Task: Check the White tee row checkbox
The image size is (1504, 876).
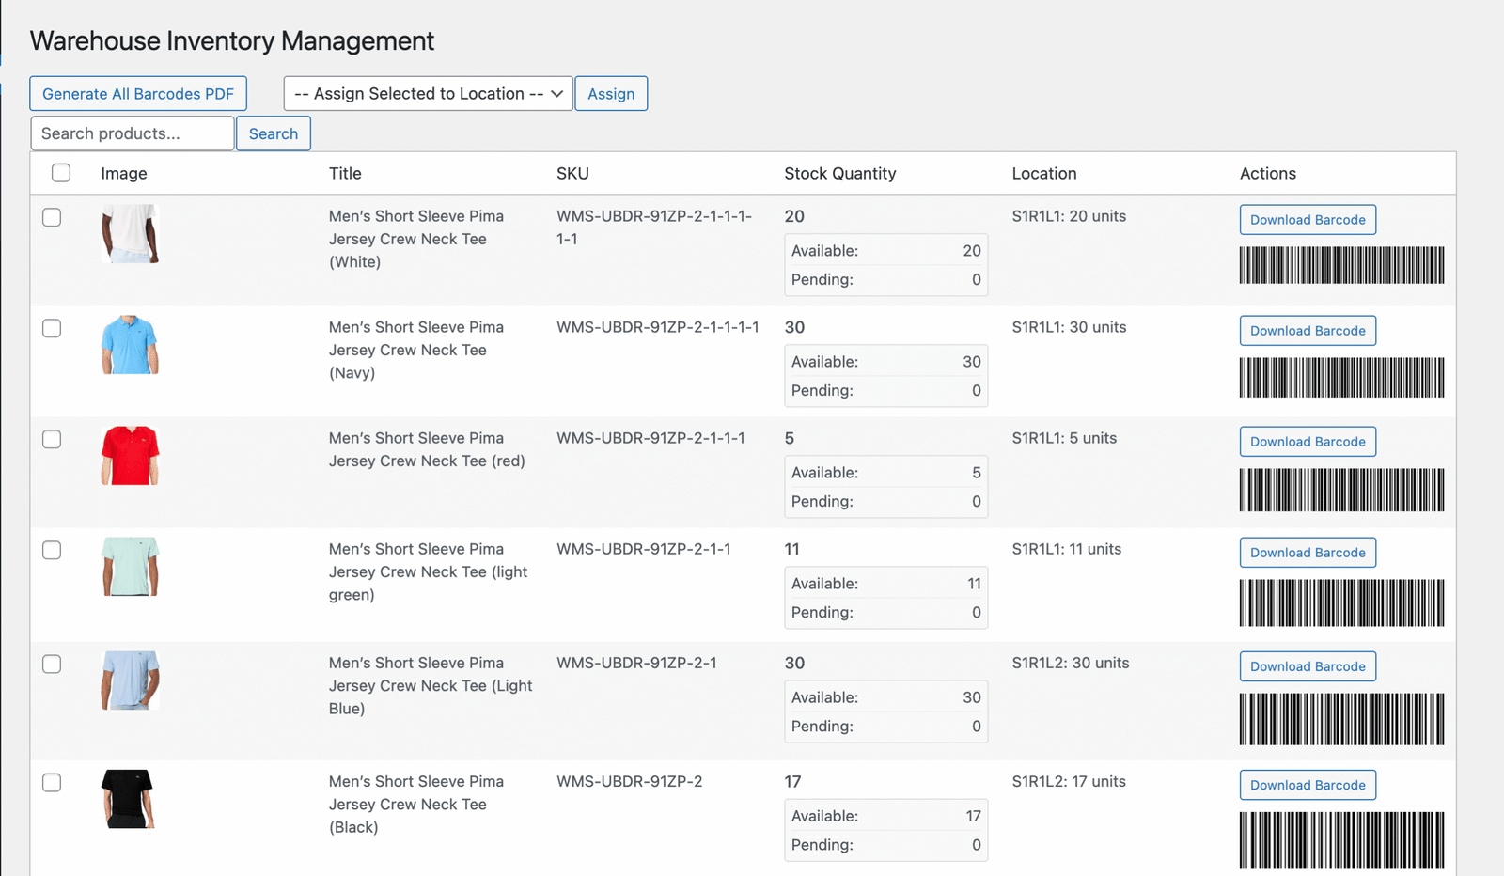Action: pos(52,217)
